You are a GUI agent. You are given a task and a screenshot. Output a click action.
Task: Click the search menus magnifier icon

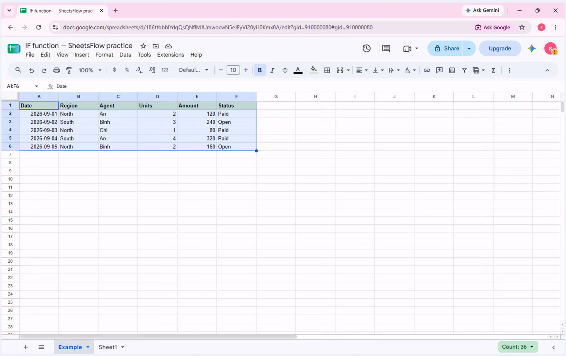(18, 70)
